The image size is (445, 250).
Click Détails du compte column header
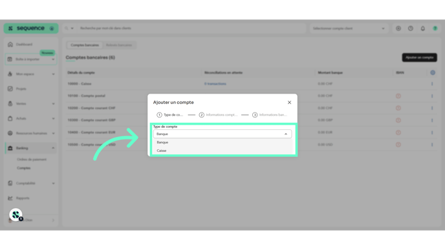(x=81, y=72)
